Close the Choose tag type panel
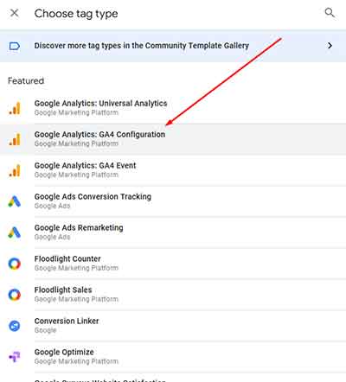The height and width of the screenshot is (382, 346). 14,13
